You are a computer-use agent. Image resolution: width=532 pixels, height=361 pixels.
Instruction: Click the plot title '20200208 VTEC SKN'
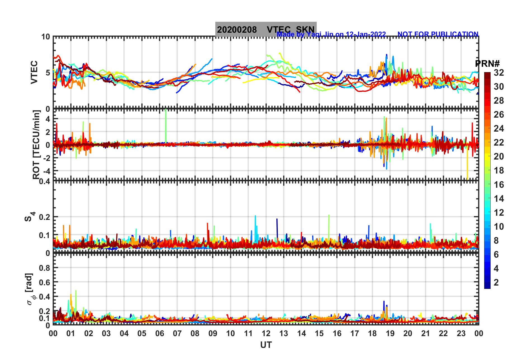pos(266,29)
